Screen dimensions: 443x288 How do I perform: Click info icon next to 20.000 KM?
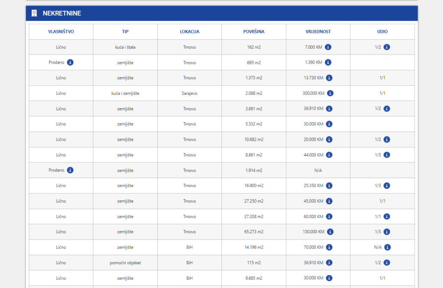(x=329, y=139)
